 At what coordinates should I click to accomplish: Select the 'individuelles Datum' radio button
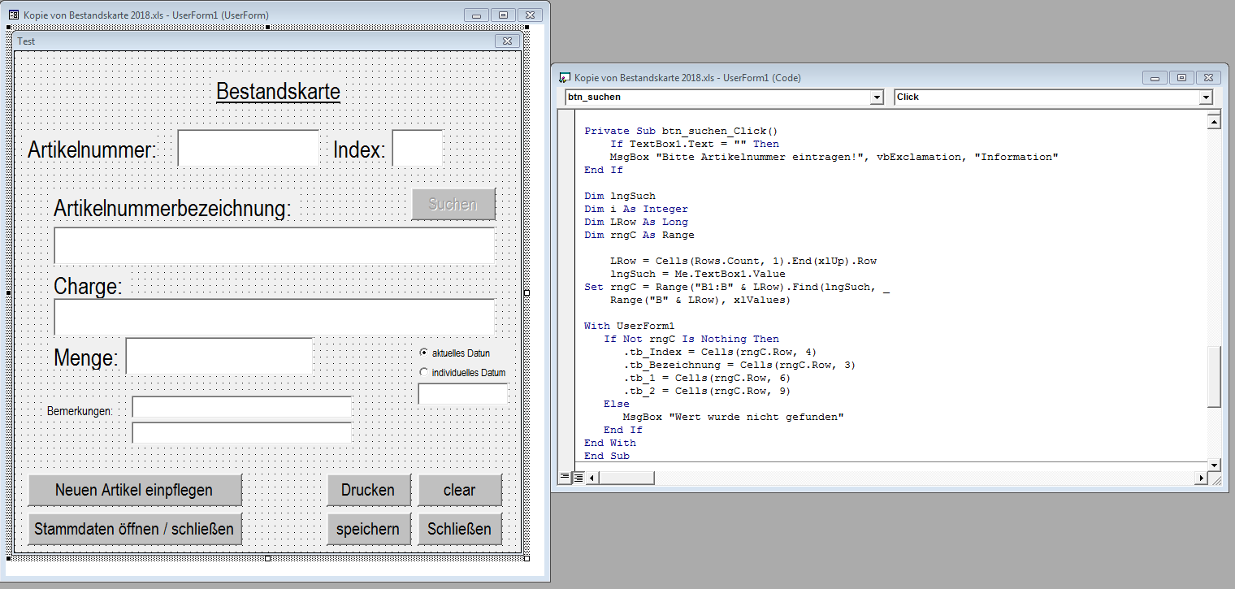click(x=423, y=372)
